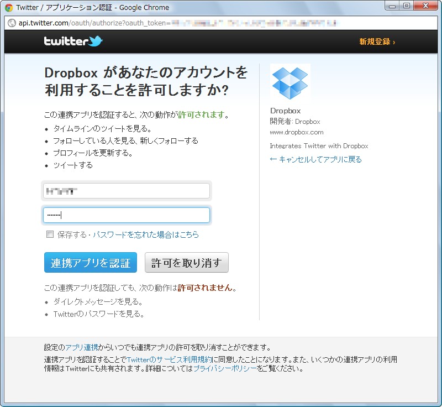Focus the password input field
This screenshot has width=442, height=407.
point(127,215)
